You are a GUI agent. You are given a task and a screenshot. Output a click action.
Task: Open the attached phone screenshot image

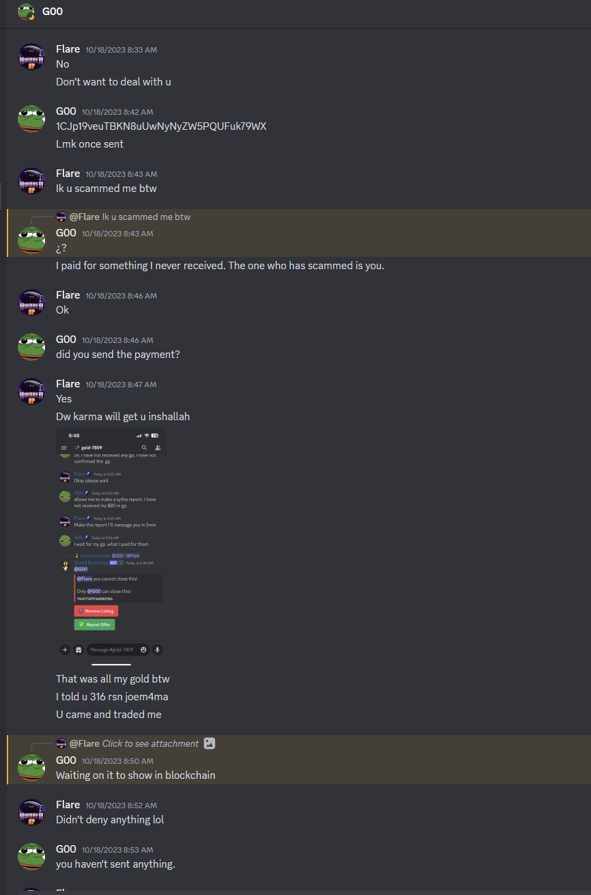[111, 547]
